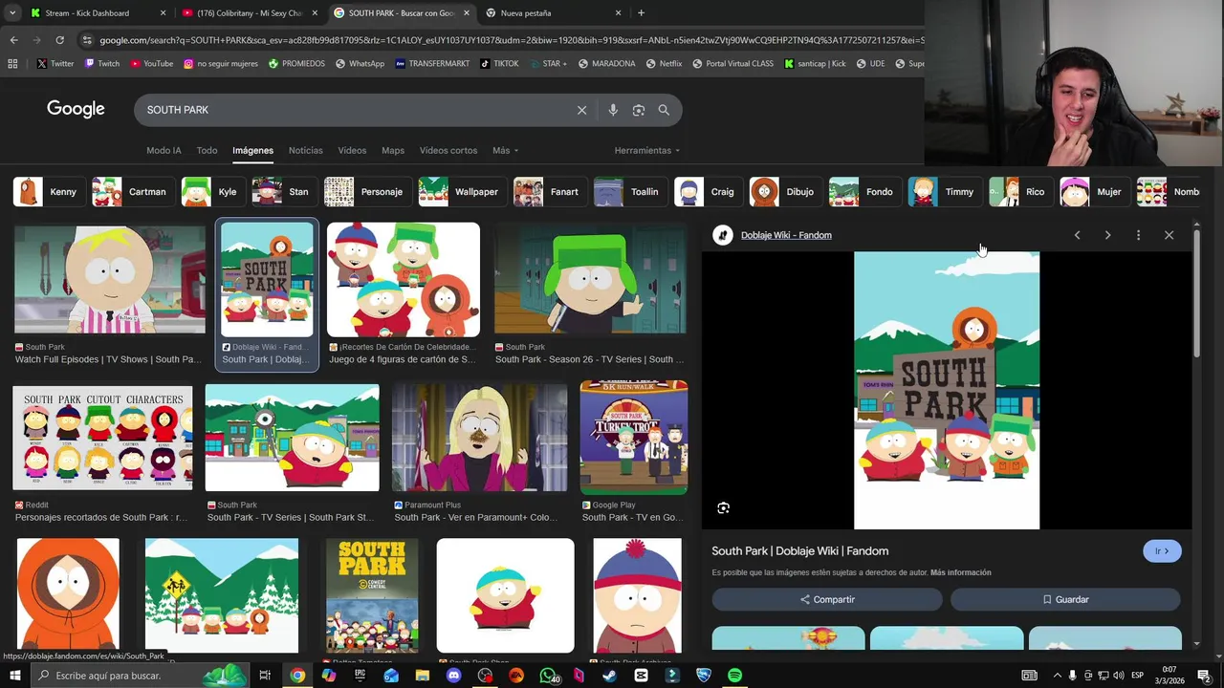Go to the previous image in preview panel
1224x688 pixels.
[x=1077, y=235]
